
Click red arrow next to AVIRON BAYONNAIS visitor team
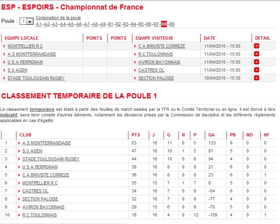point(135,62)
